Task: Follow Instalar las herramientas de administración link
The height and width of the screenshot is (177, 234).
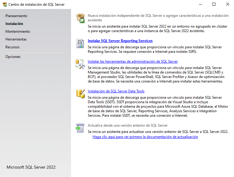Action: point(133,61)
